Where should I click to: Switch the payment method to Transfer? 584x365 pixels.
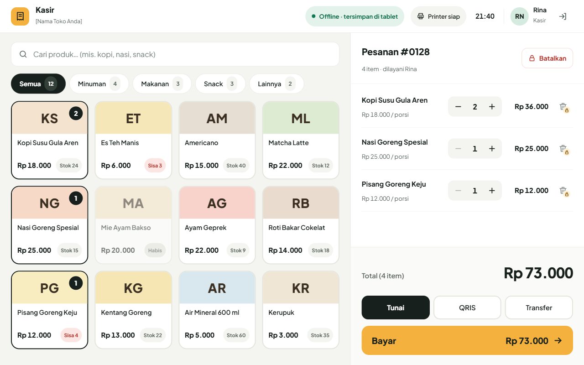(539, 308)
